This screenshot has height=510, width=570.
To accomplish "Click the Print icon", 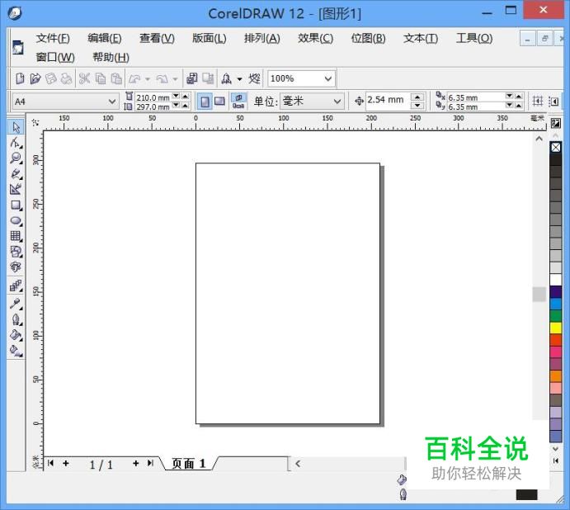I will [66, 78].
